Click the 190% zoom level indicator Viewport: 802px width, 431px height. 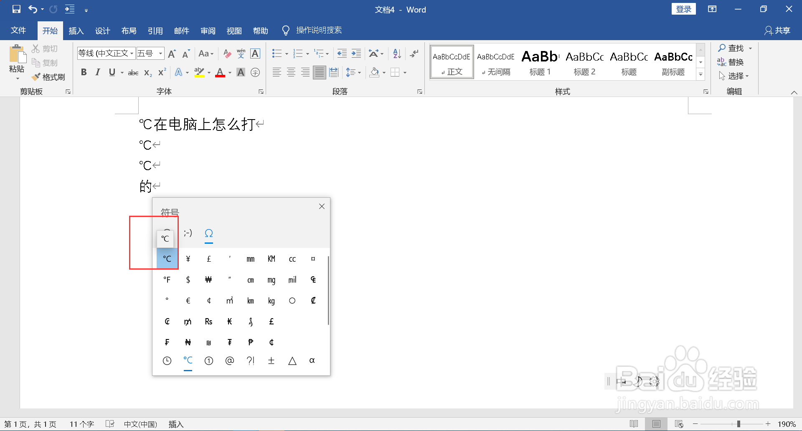pyautogui.click(x=787, y=424)
